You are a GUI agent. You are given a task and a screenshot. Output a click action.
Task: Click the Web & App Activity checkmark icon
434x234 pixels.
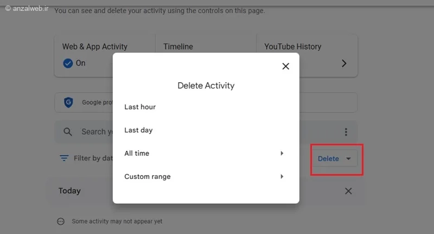[x=68, y=63]
